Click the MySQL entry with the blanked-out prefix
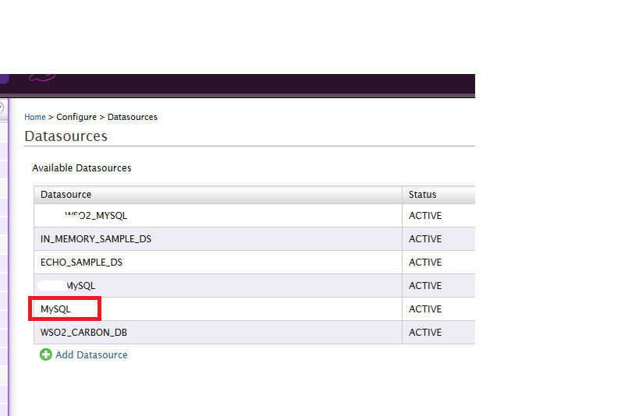This screenshot has width=639, height=416. click(81, 286)
